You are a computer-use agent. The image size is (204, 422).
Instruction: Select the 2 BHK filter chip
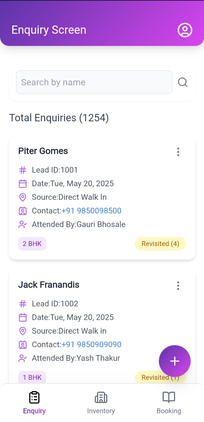[x=32, y=244]
